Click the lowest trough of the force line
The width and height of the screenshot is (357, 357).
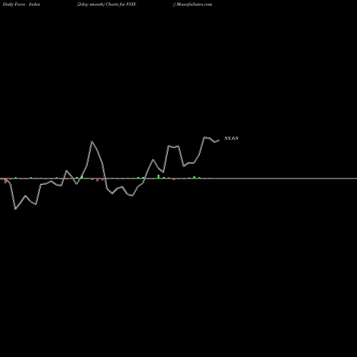pyautogui.click(x=16, y=209)
